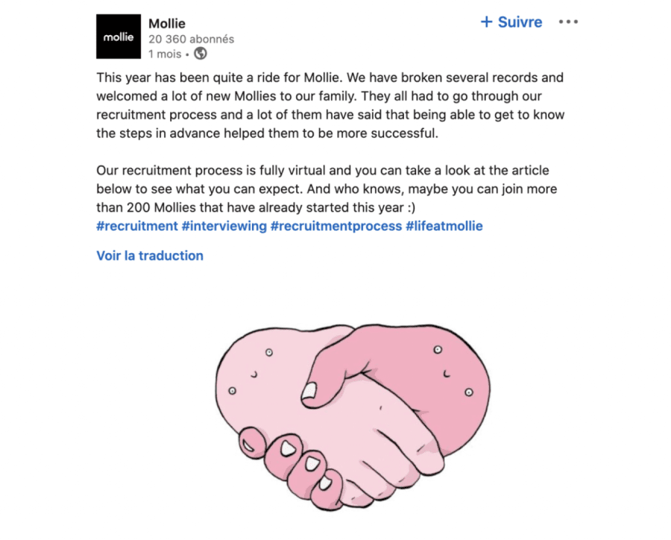Open the Voir la traduction link
The image size is (671, 540).
coord(149,255)
